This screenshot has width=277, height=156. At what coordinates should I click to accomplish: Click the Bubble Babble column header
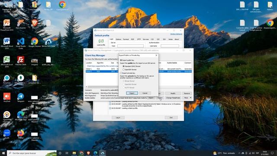[x=172, y=63]
